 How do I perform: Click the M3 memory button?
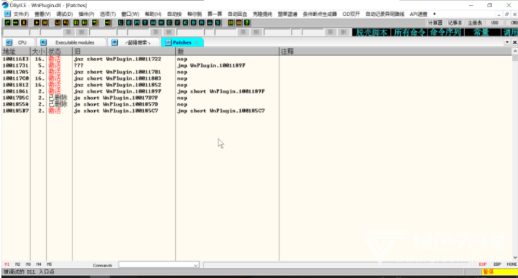tap(28, 264)
